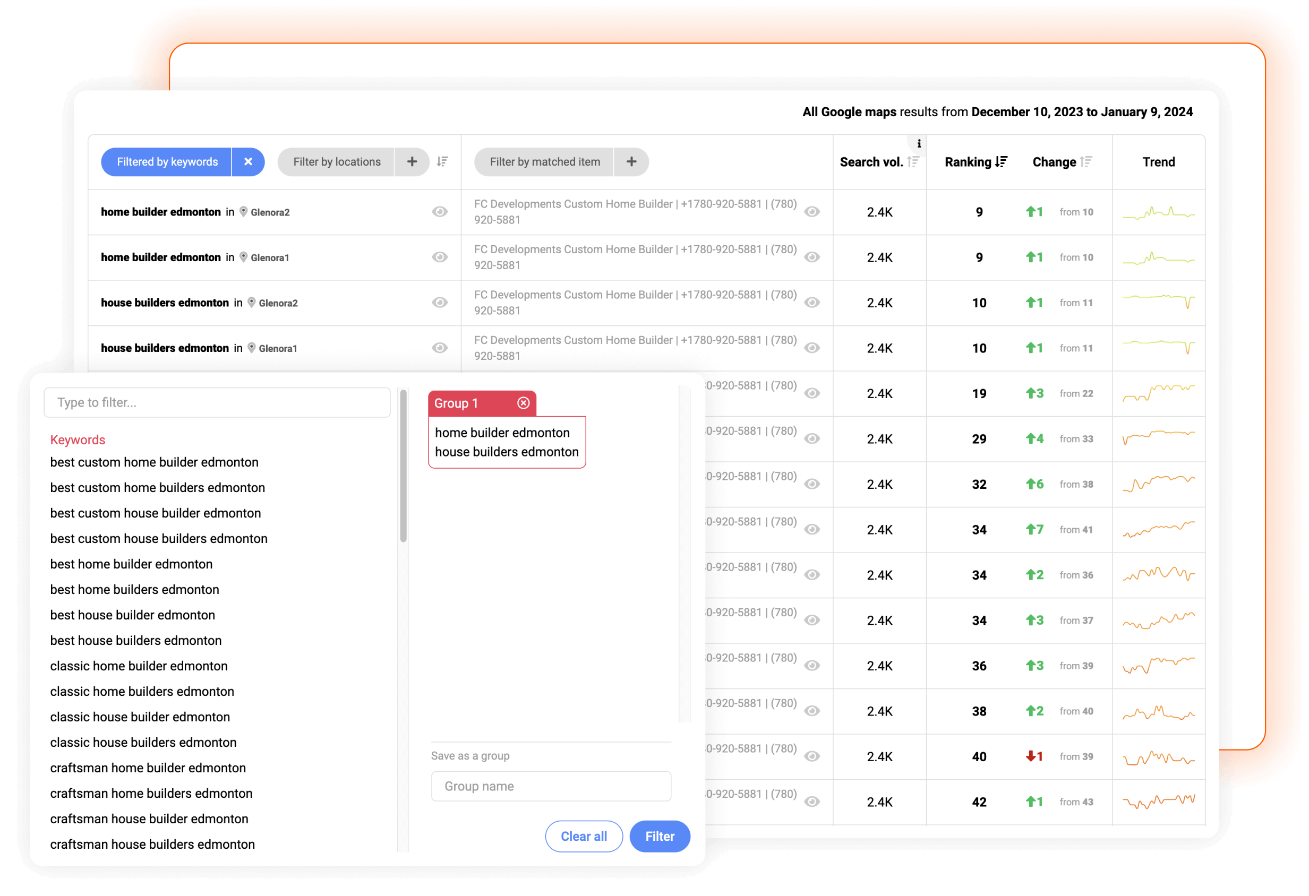Click the sort icon beside the locations filter
Image resolution: width=1309 pixels, height=896 pixels.
[x=443, y=161]
